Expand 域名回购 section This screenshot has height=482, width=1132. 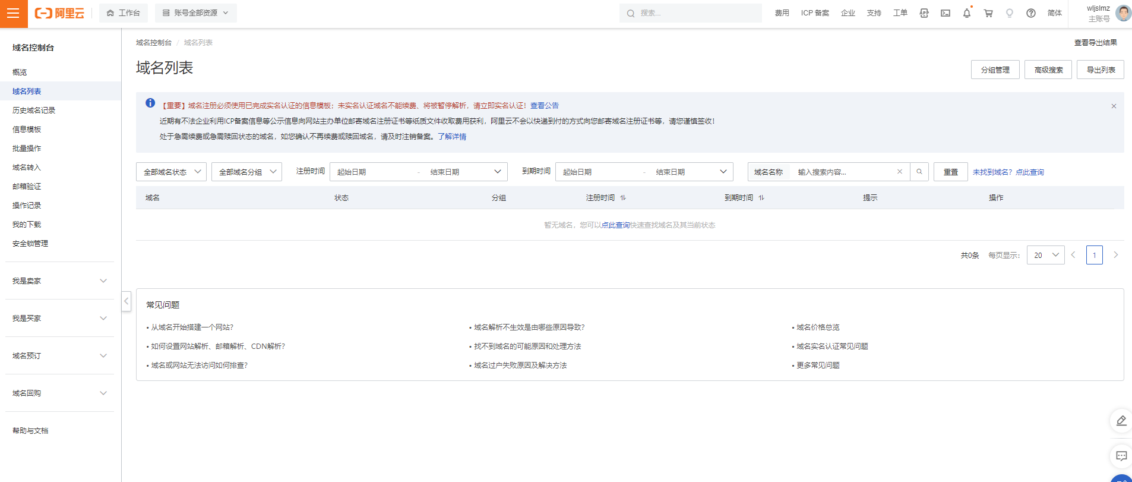59,393
